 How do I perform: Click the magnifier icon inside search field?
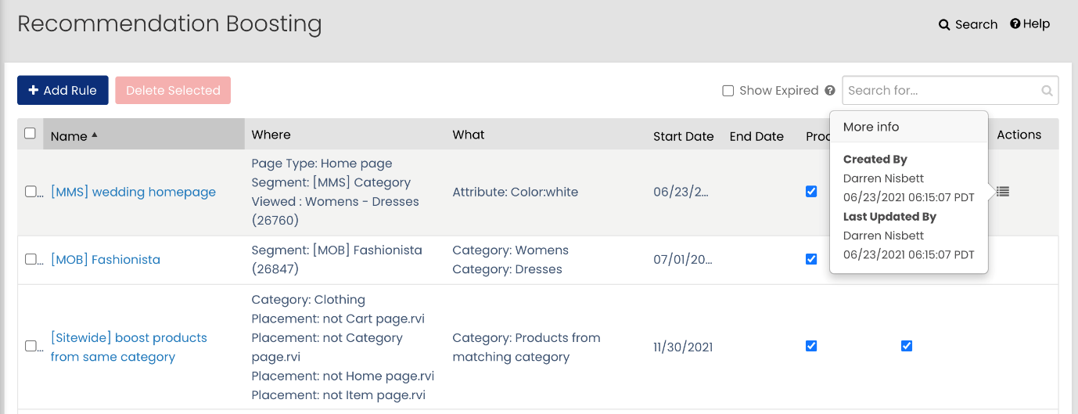1047,91
